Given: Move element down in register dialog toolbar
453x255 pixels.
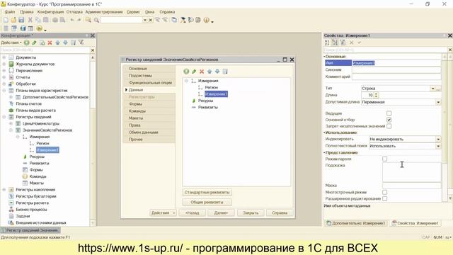Looking at the screenshot, I should pyautogui.click(x=217, y=72).
